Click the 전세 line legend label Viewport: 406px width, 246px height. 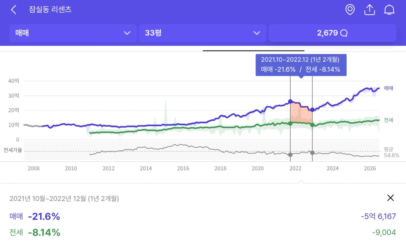point(388,120)
